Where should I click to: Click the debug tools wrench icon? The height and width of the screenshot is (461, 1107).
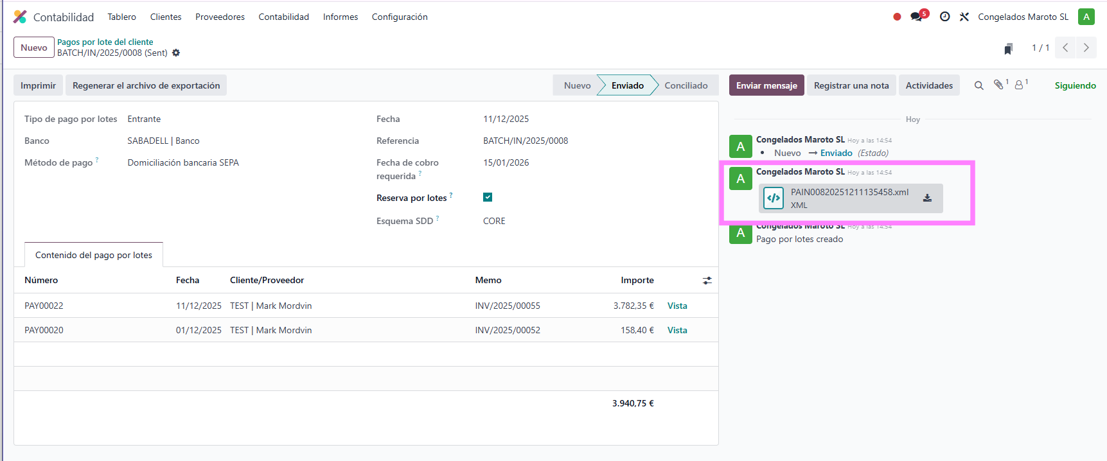tap(964, 17)
